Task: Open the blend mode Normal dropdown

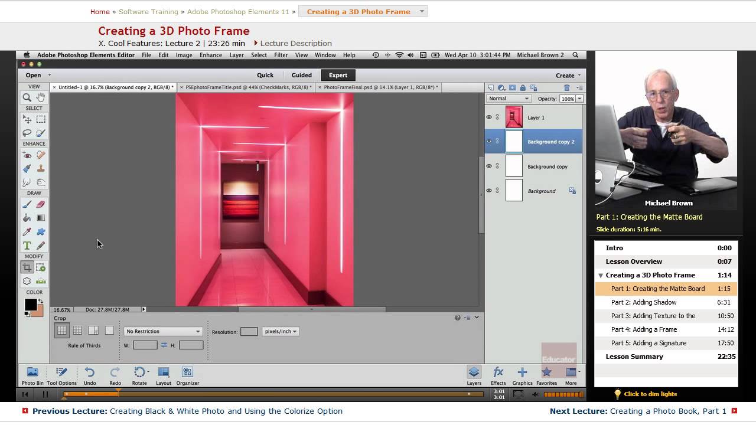Action: [x=509, y=99]
